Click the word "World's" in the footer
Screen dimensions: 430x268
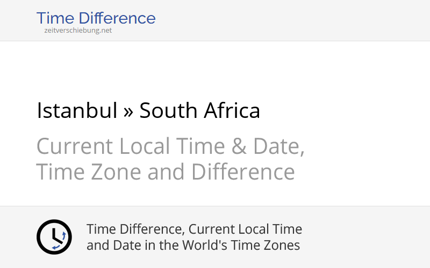click(x=199, y=245)
